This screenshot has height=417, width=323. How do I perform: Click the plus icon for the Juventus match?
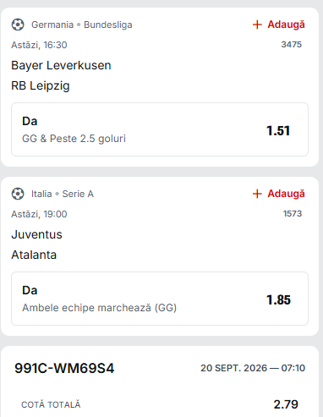257,194
